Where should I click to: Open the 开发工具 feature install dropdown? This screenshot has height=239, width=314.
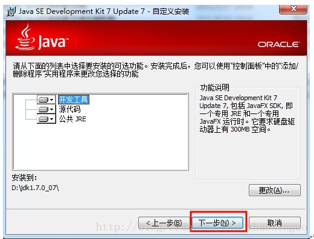46,100
